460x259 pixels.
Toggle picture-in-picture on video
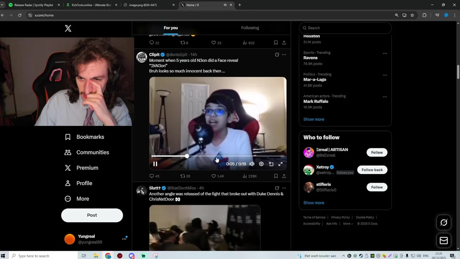tap(271, 164)
